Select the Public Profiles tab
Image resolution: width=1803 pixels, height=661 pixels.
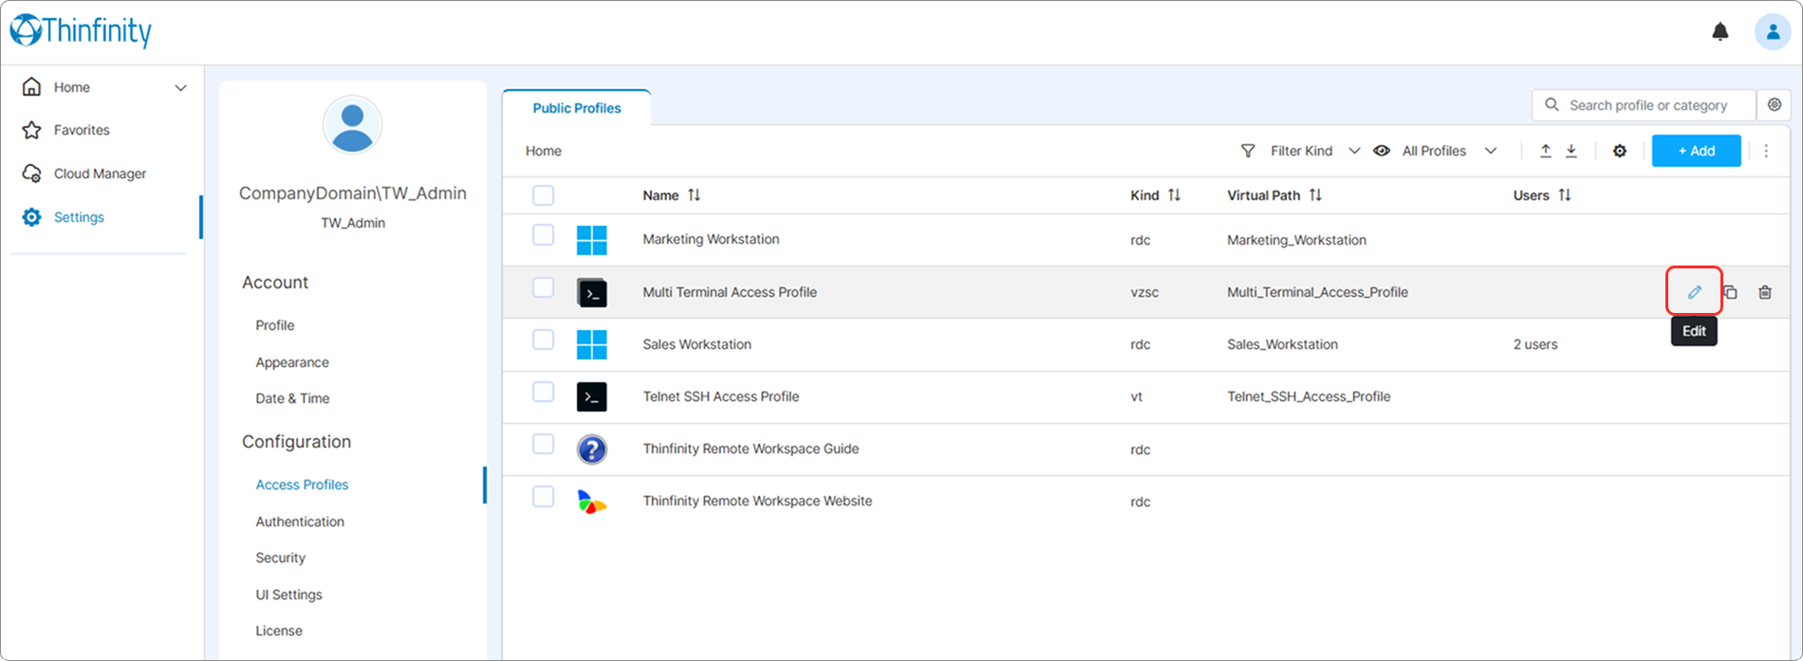(577, 108)
